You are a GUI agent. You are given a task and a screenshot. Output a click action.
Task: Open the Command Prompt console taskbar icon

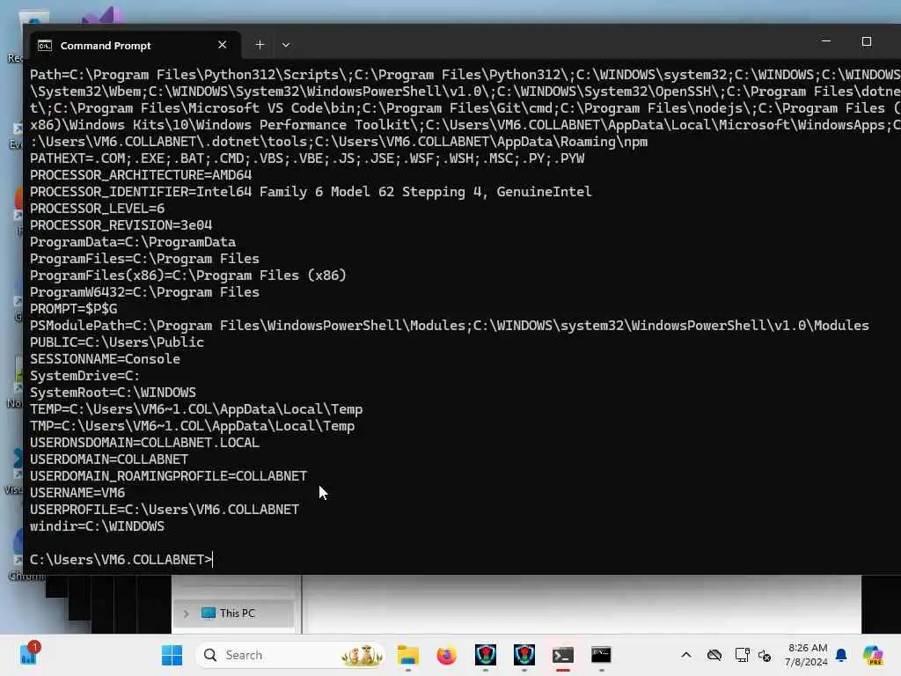pyautogui.click(x=601, y=655)
